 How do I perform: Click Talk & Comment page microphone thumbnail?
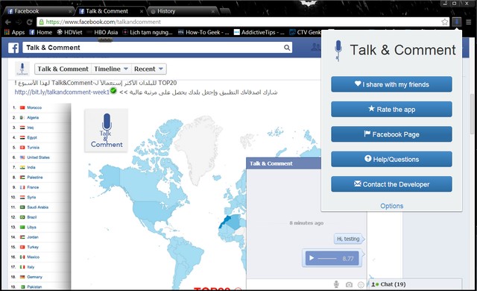point(22,69)
